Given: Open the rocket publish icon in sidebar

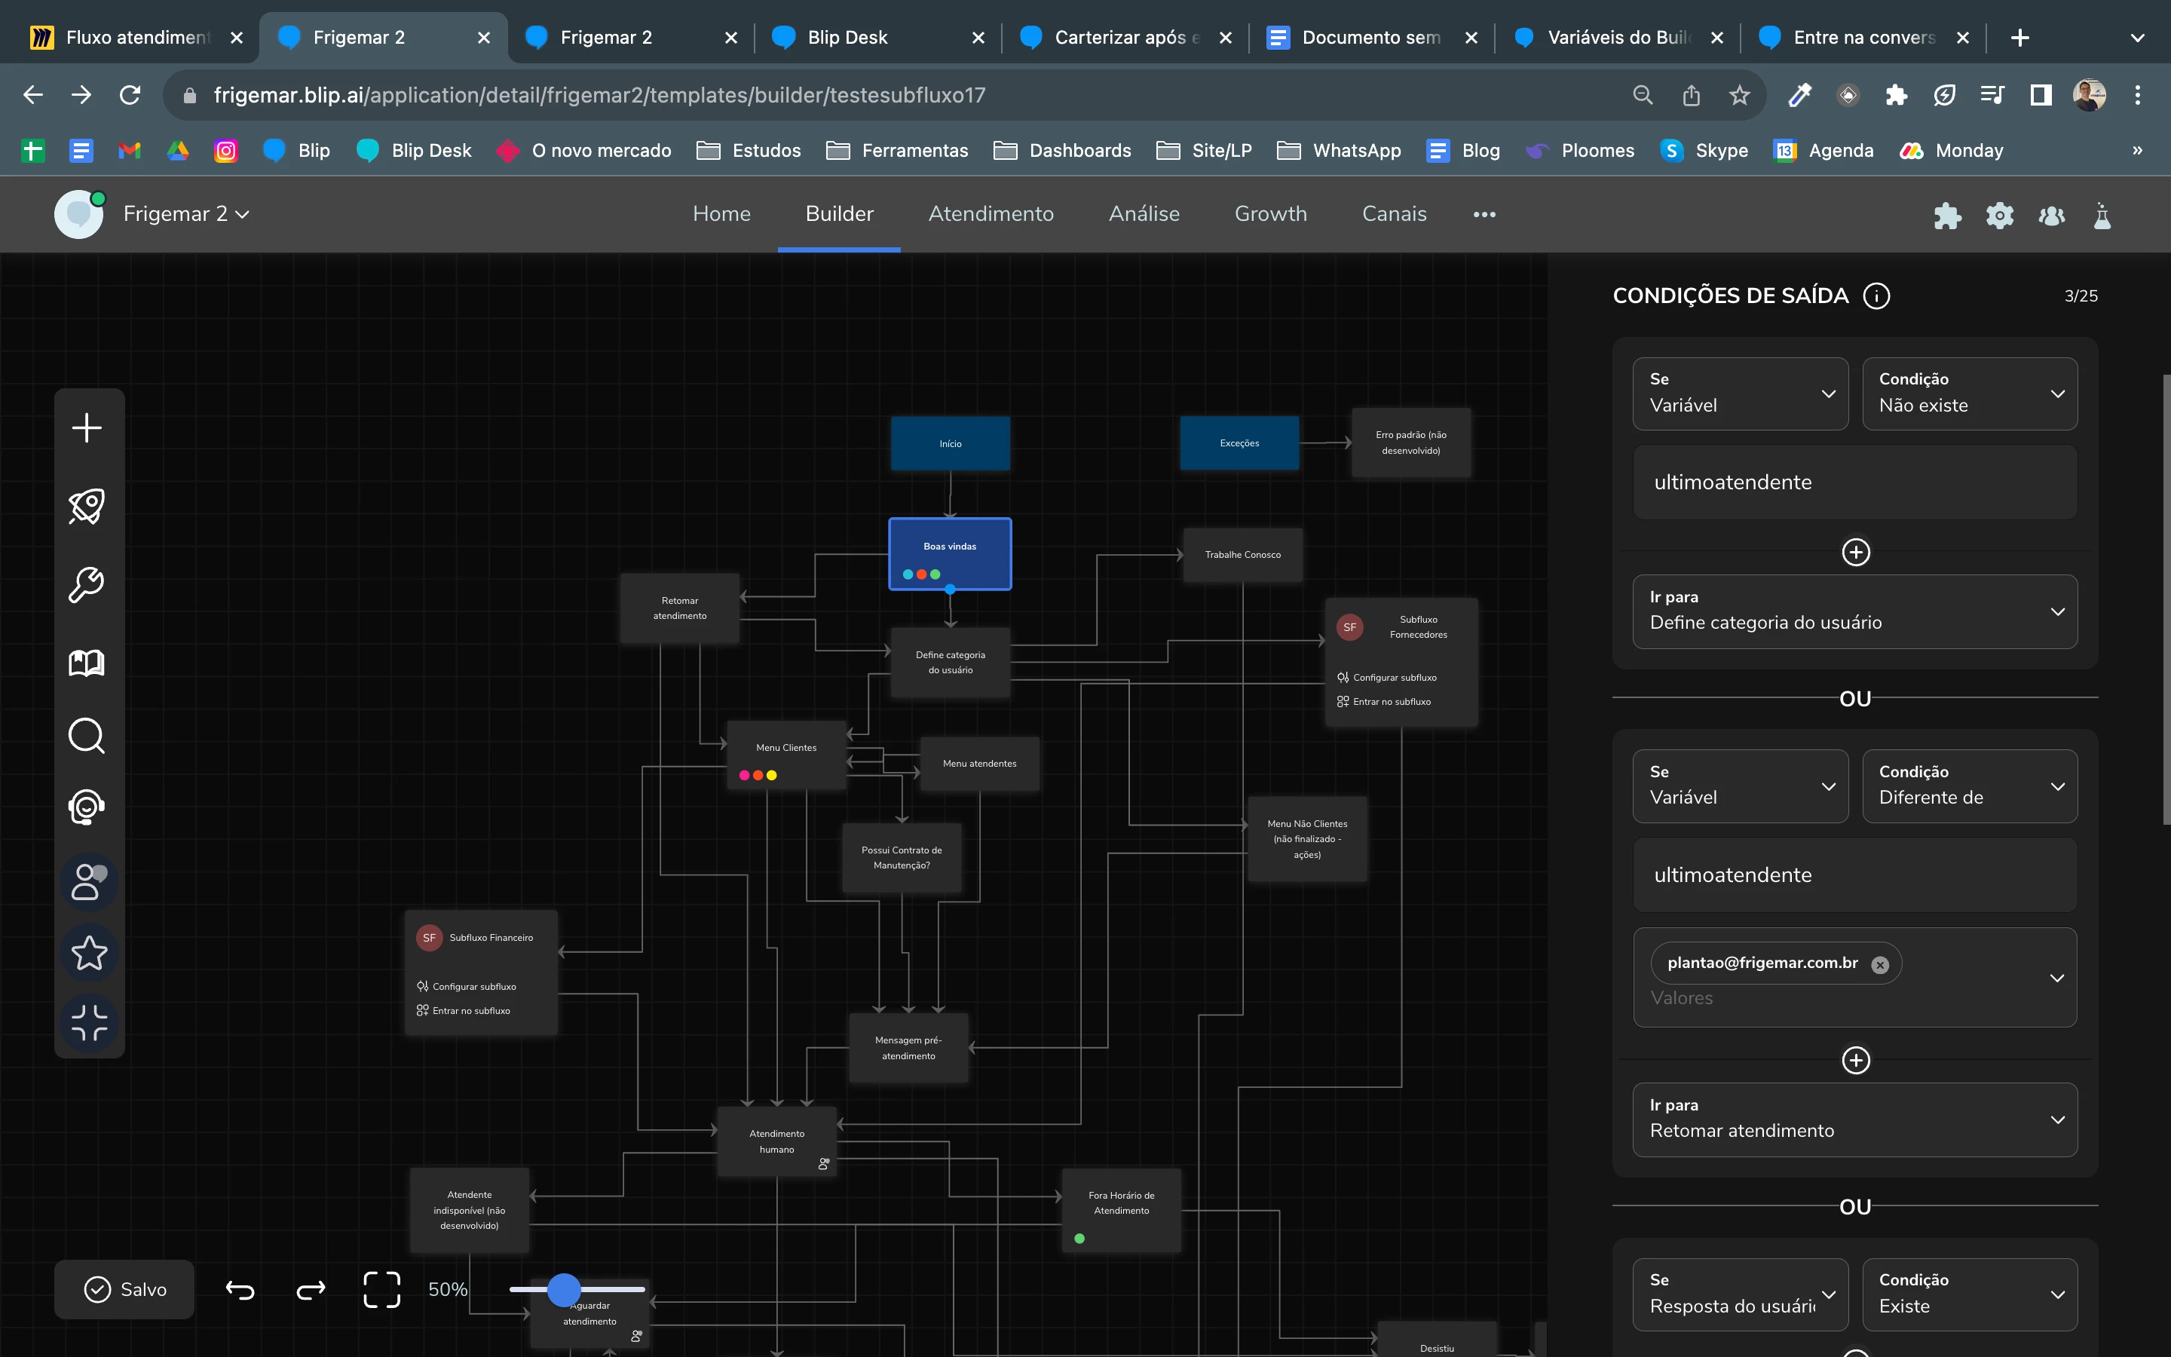Looking at the screenshot, I should pos(87,506).
